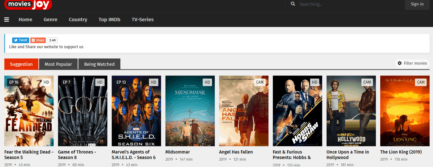Screen dimensions: 433x167
Task: Open Filter movies options
Action: (x=412, y=63)
